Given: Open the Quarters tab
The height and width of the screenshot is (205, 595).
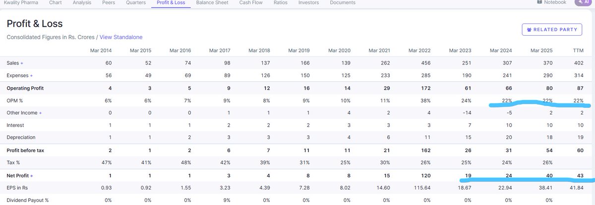Looking at the screenshot, I should (135, 2).
